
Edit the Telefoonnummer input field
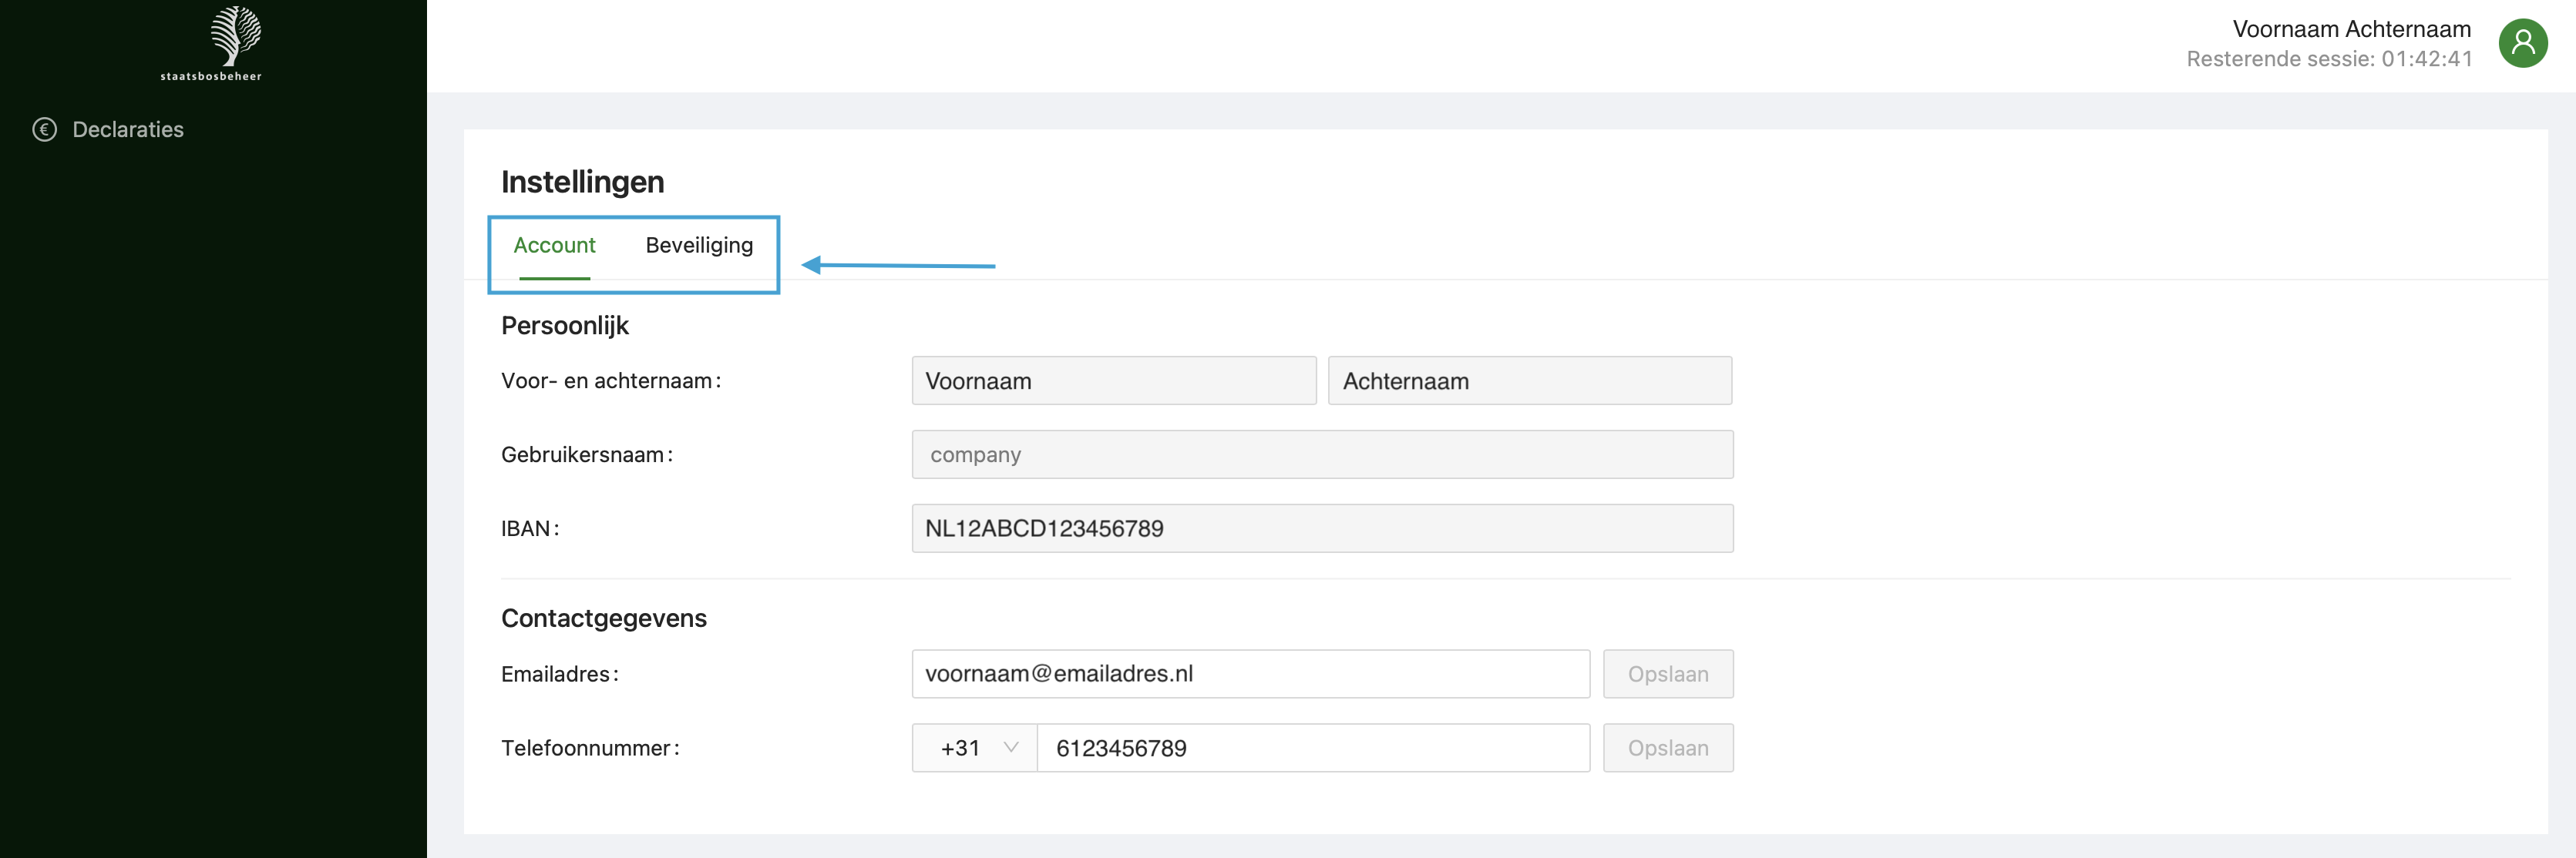(x=1314, y=748)
